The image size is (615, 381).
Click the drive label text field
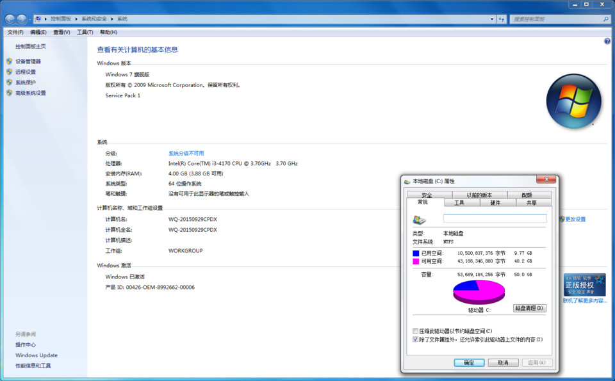tap(495, 218)
